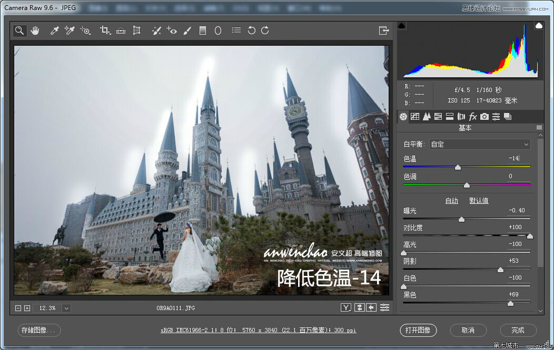Click the 阴影 shadows slider handle

tap(500, 270)
